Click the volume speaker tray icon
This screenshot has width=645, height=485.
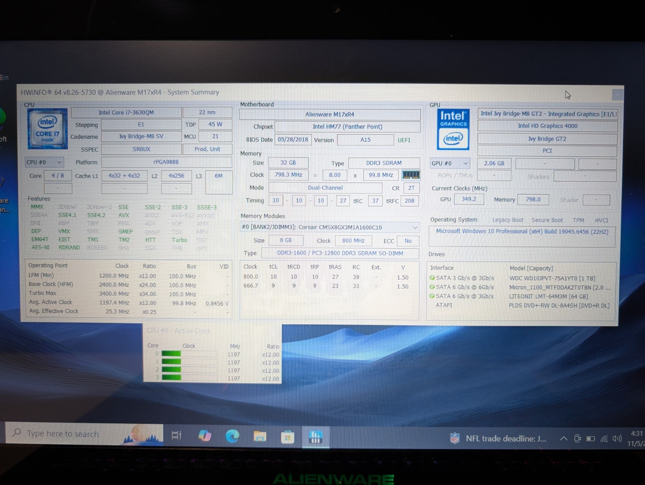click(x=617, y=439)
